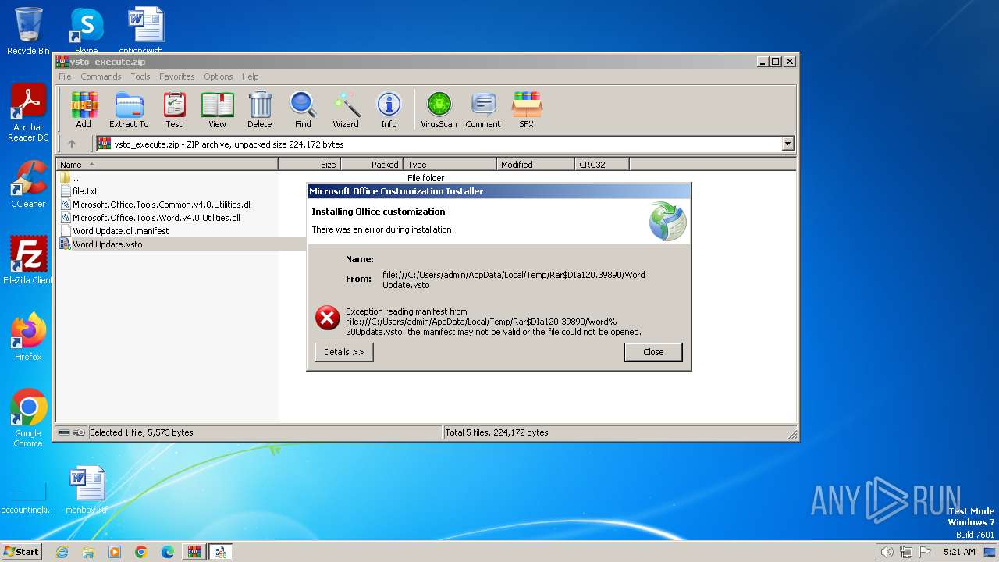Open the Skype desktop shortcut
The width and height of the screenshot is (999, 562).
(86, 30)
